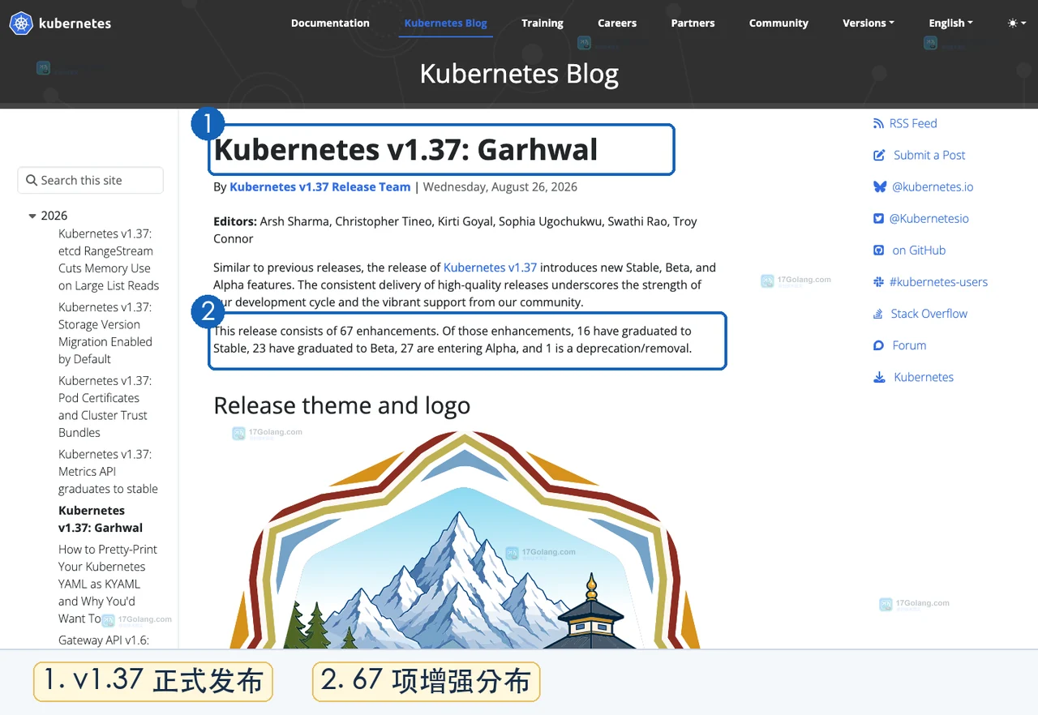Open the #kubernetes-users link
The width and height of the screenshot is (1038, 715).
[938, 282]
